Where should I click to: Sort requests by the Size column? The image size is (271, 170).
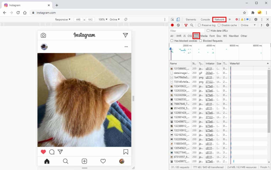219,63
